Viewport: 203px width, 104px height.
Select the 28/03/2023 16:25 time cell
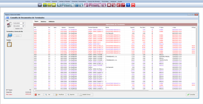coord(177,29)
